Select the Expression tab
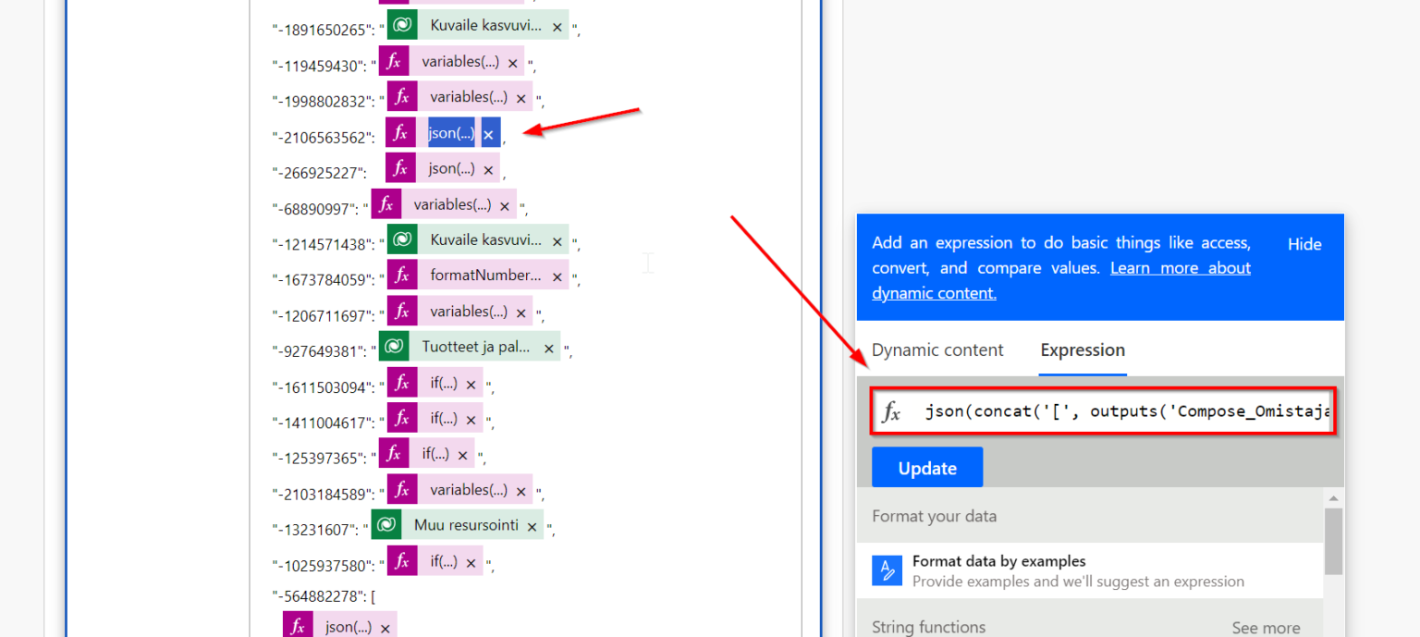The height and width of the screenshot is (637, 1420). click(x=1082, y=350)
